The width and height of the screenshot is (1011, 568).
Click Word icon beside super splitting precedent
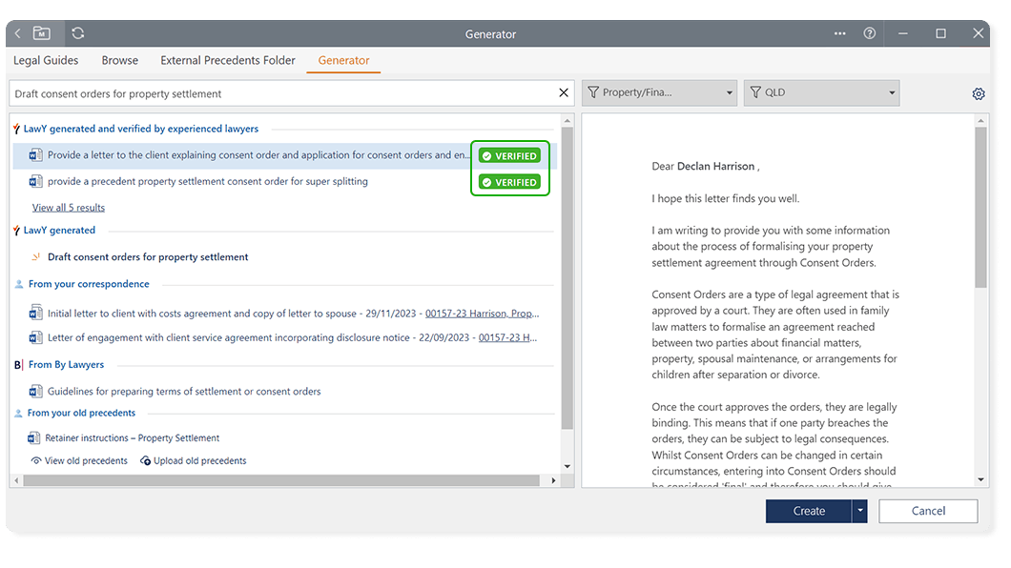[x=35, y=182]
